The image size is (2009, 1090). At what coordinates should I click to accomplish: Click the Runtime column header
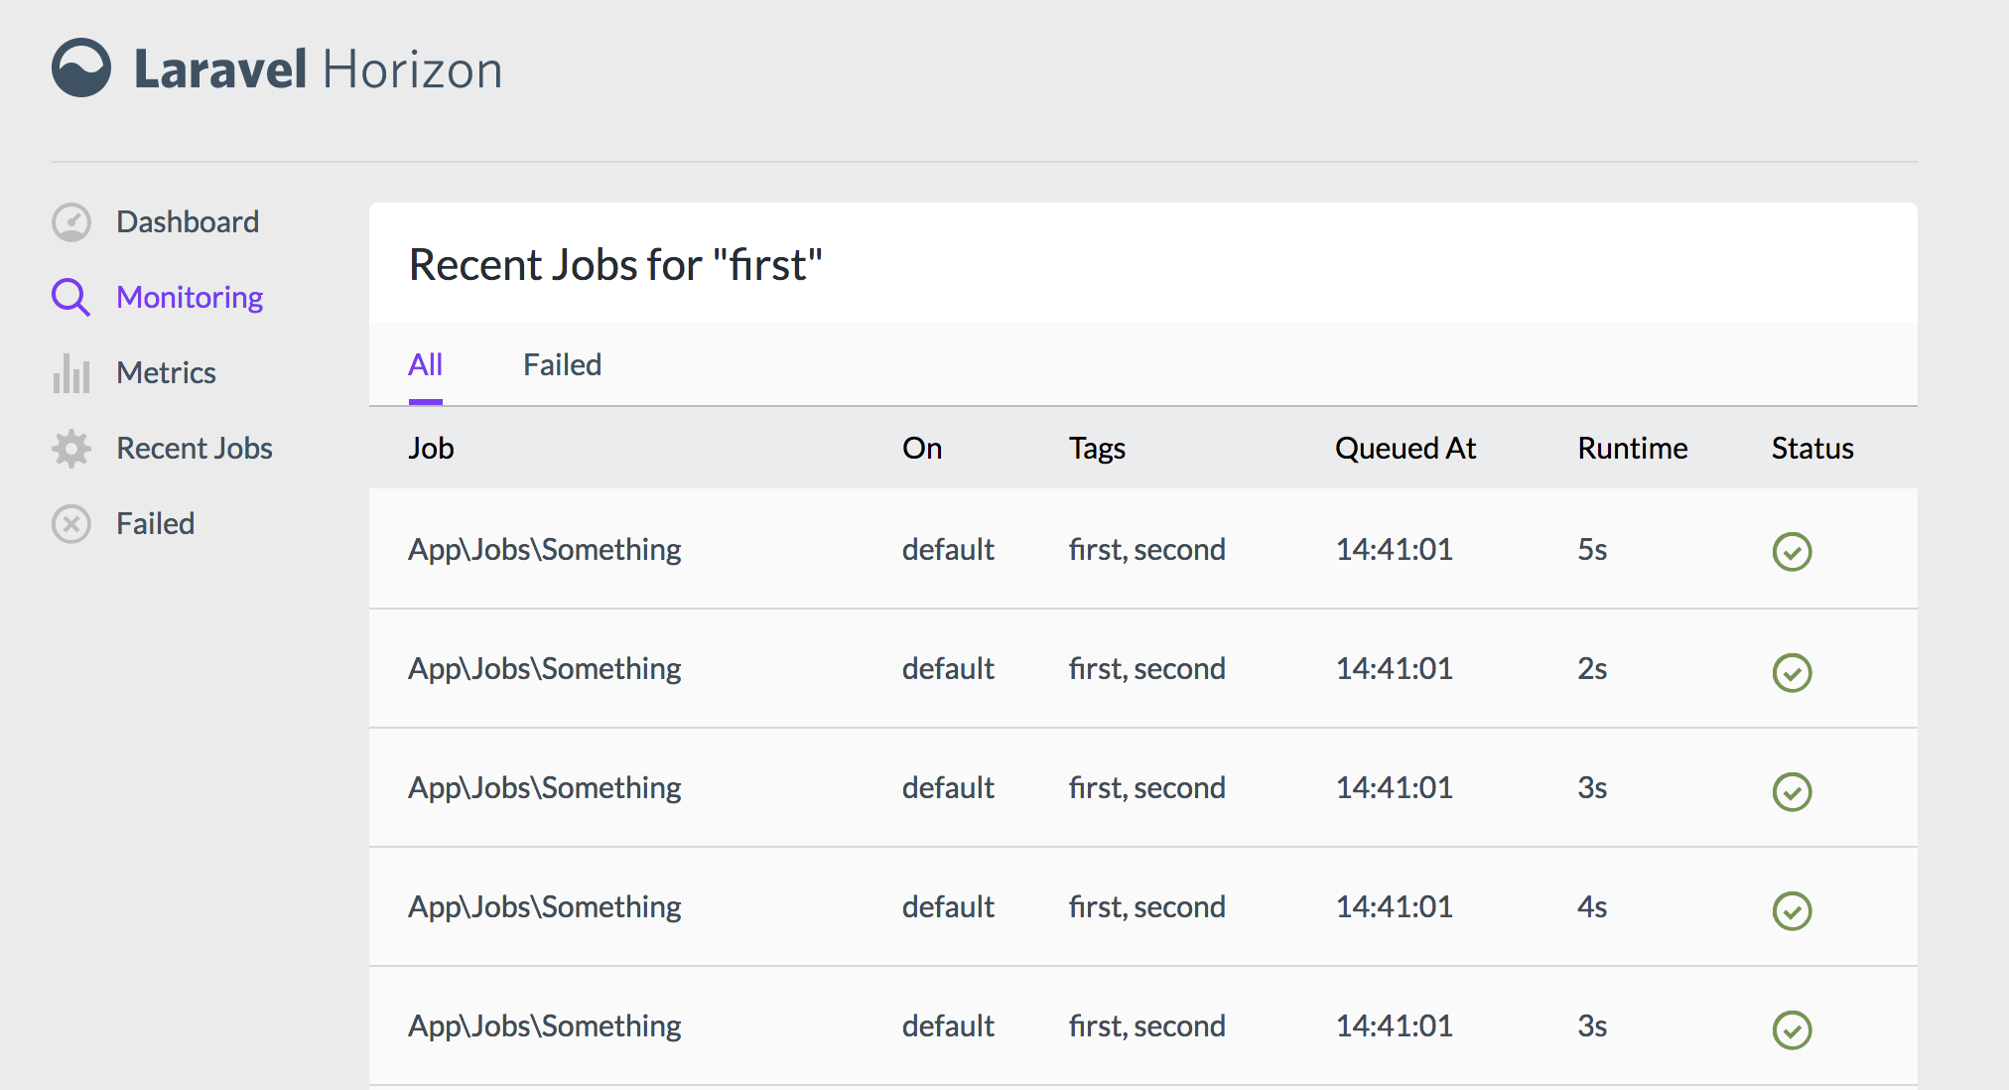tap(1632, 448)
